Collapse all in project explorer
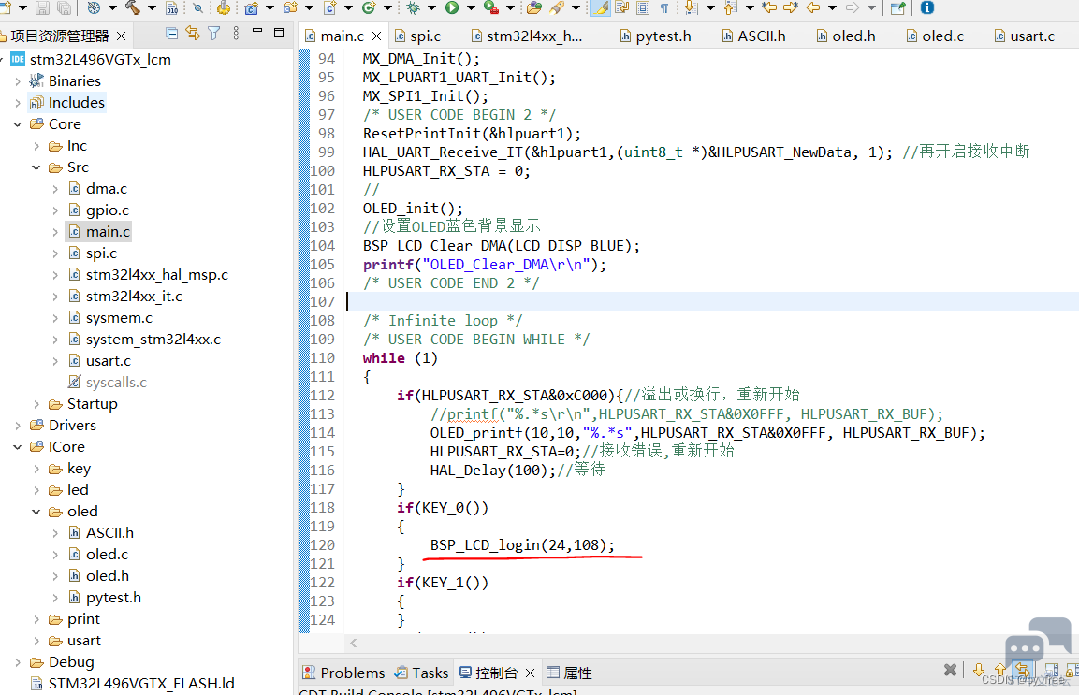 pos(172,33)
